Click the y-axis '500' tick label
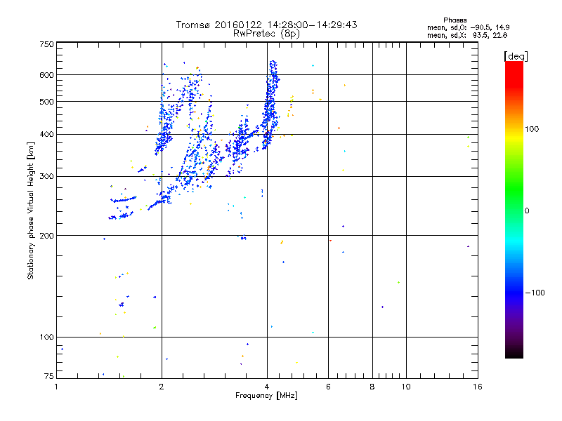562x421 pixels. tap(46, 102)
